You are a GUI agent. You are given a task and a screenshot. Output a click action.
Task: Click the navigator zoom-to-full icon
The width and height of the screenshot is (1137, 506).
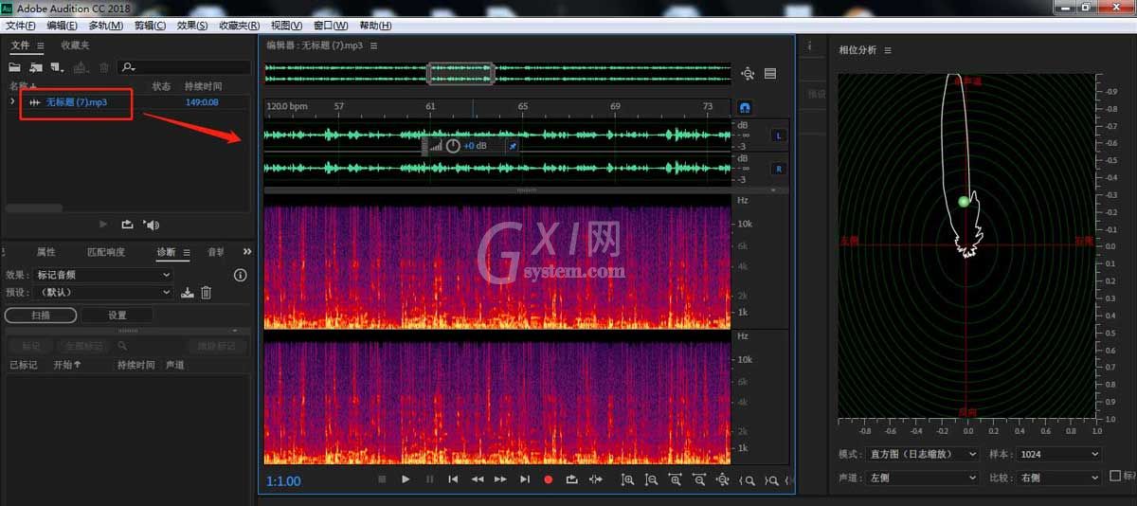coord(748,73)
